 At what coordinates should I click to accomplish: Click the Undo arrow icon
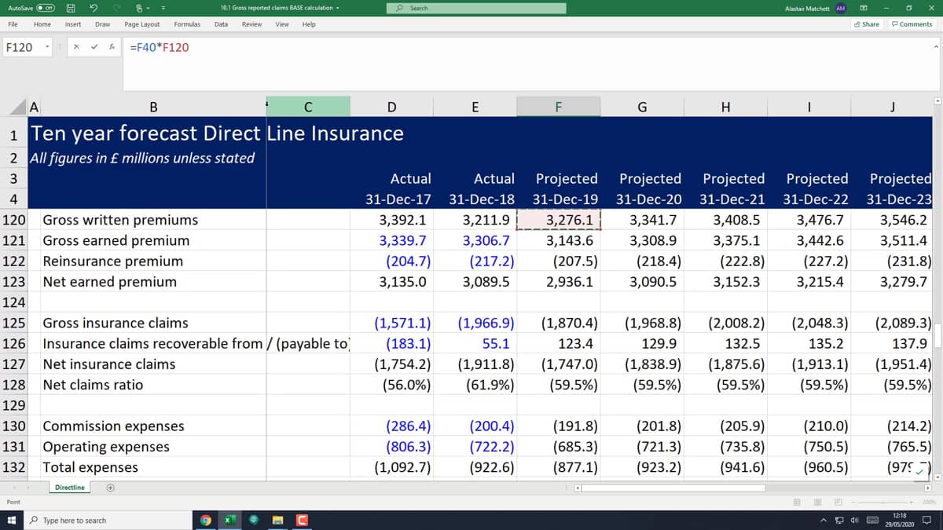coord(95,8)
